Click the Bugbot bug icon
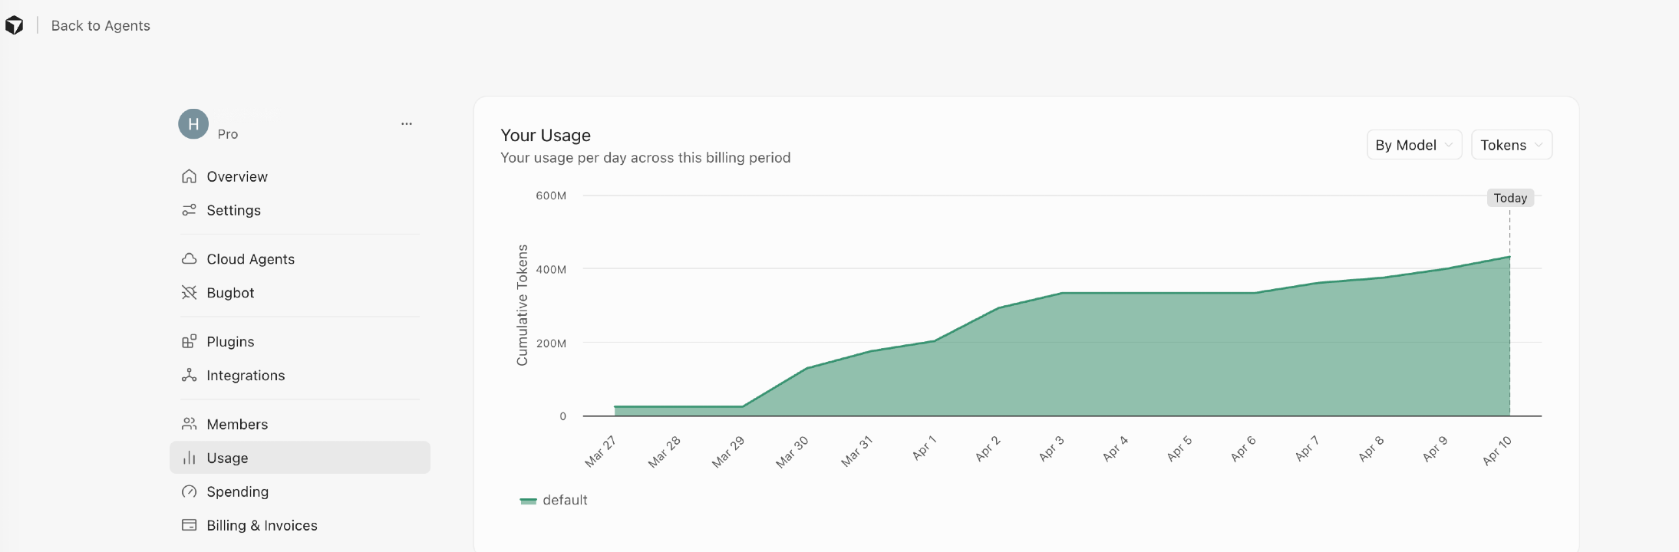The image size is (1679, 552). pyautogui.click(x=189, y=293)
